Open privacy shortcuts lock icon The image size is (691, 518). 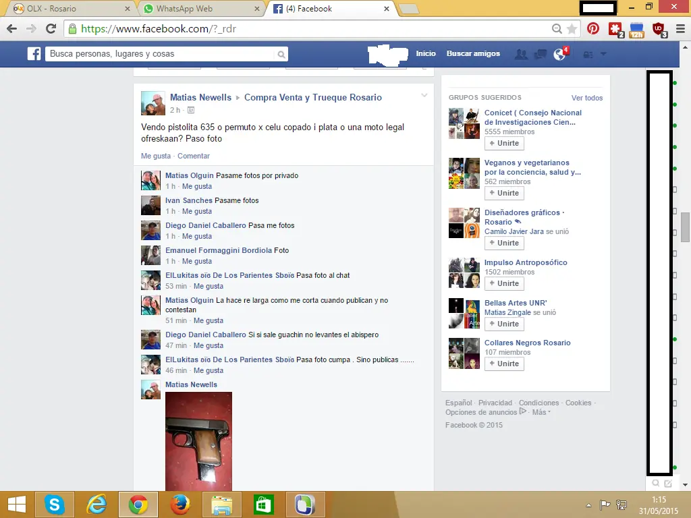588,55
